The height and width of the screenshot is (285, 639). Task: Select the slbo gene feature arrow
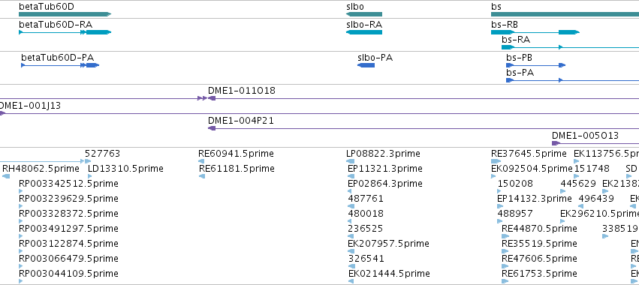[364, 14]
